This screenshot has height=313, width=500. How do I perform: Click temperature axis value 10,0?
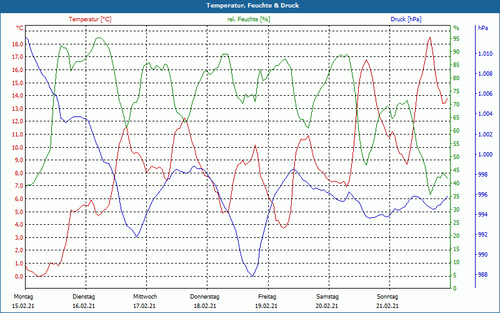17,147
